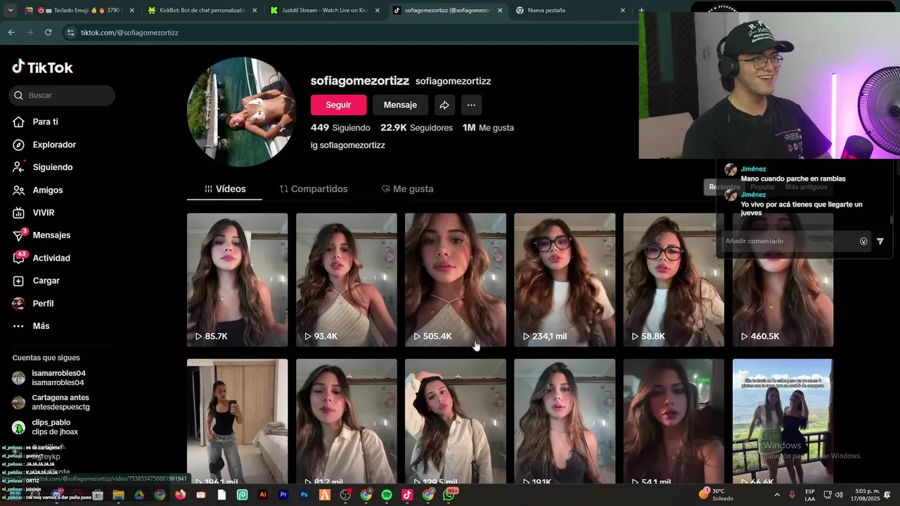Click the send comment arrow icon
Viewport: 900px width, 506px height.
(880, 241)
